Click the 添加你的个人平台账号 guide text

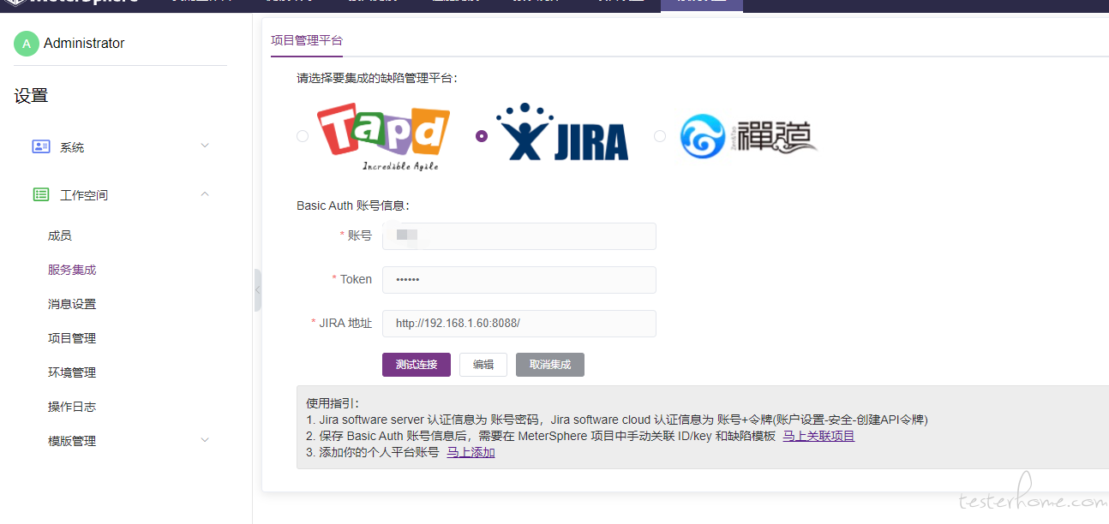[373, 452]
